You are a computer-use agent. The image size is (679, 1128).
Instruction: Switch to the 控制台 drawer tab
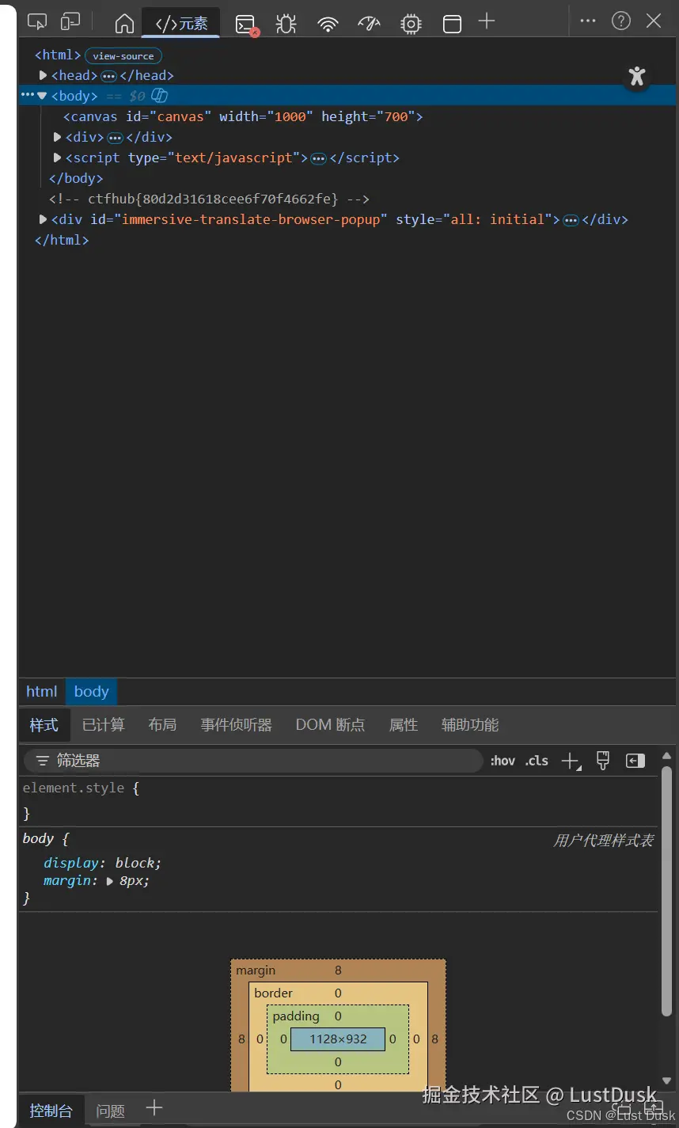click(x=51, y=1111)
